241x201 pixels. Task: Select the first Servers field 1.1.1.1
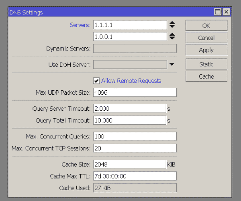click(130, 25)
